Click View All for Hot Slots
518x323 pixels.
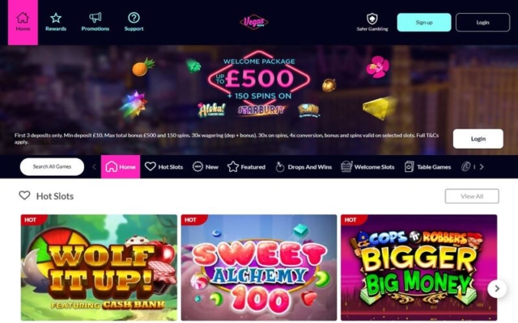[x=472, y=196]
